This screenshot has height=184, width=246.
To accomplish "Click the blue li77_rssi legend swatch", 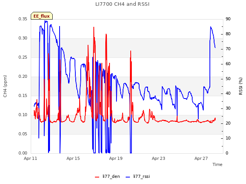I will pyautogui.click(x=128, y=177).
